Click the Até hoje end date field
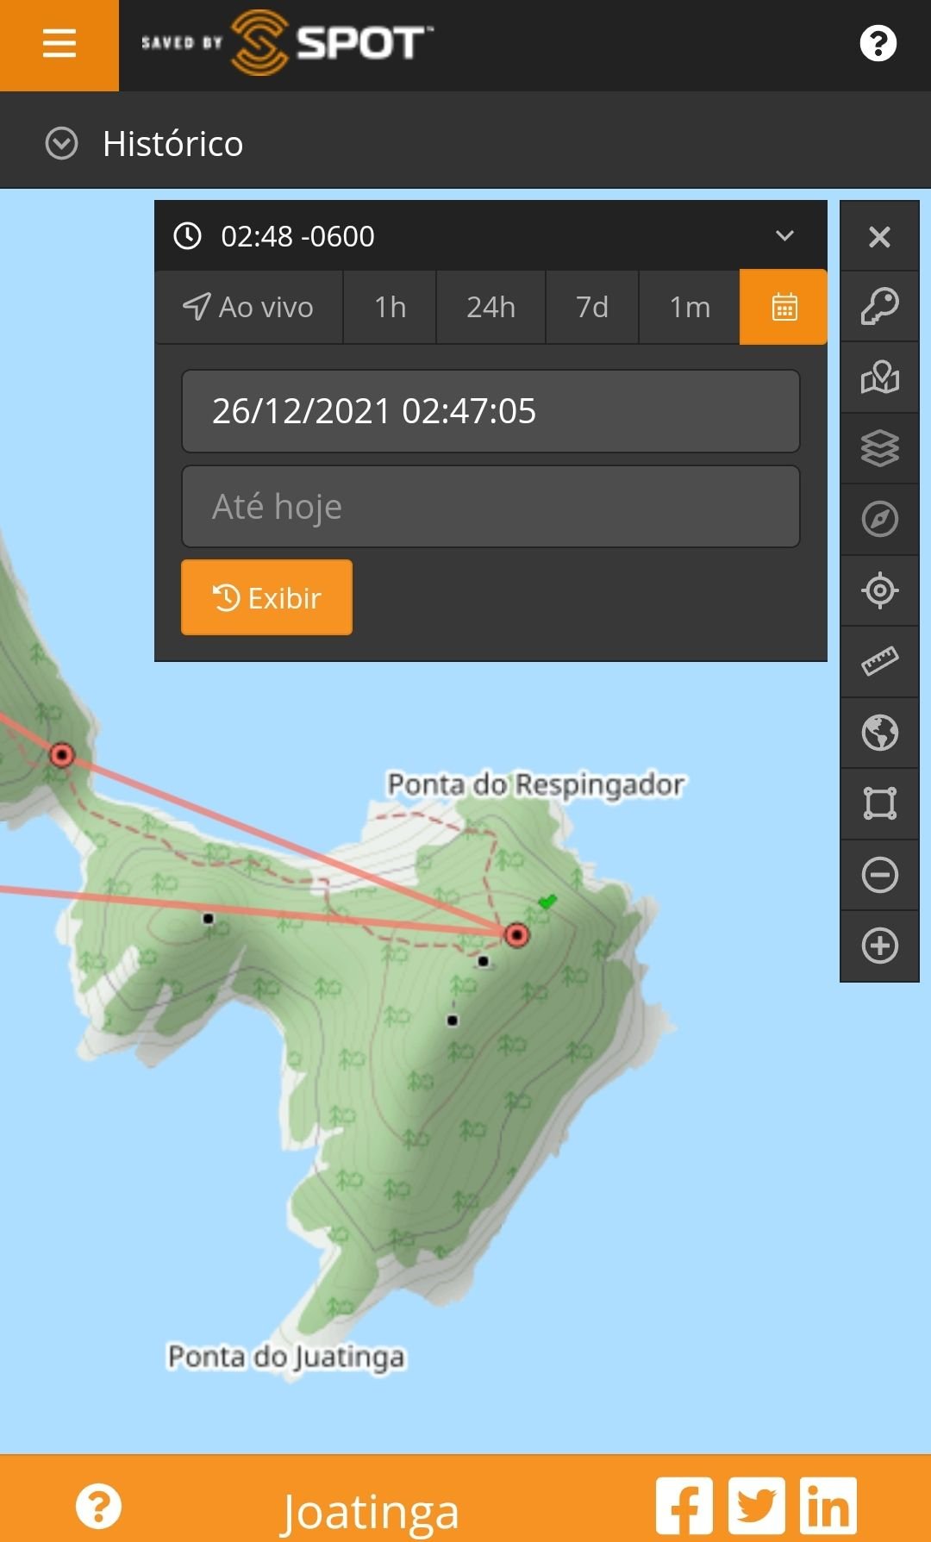This screenshot has height=1542, width=931. coord(490,507)
